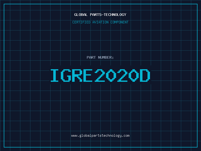Click the letter I in the part number
201x151 pixels.
pyautogui.click(x=55, y=75)
